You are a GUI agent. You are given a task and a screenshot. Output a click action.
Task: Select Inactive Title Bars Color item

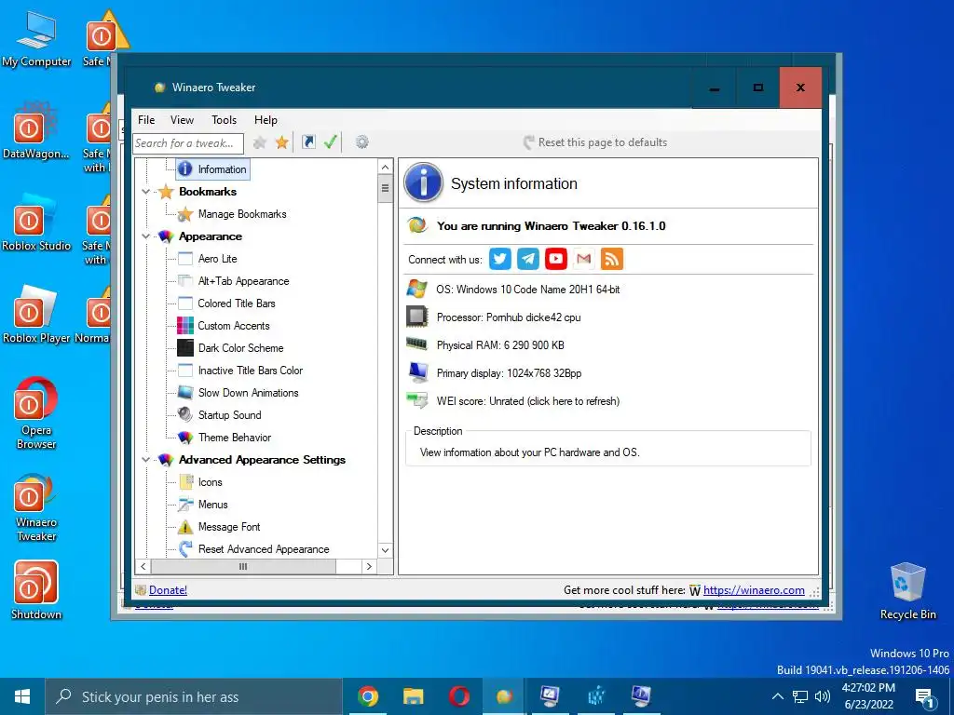pos(250,371)
